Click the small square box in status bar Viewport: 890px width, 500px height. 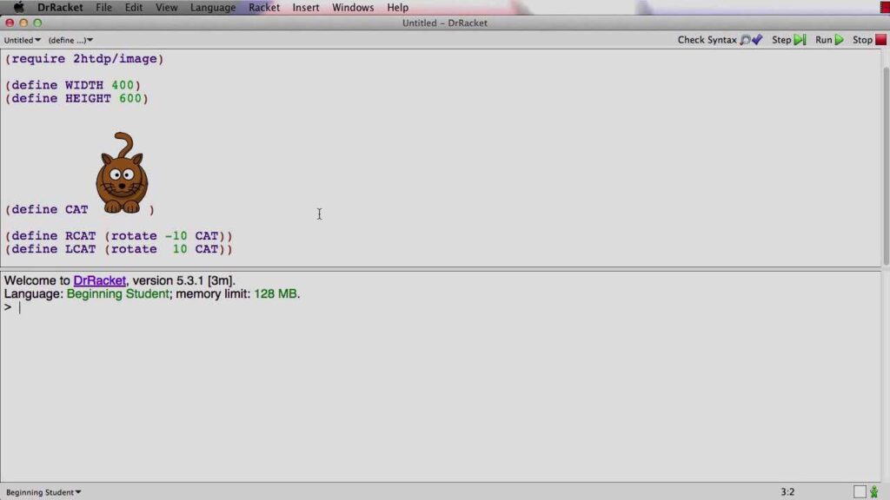[860, 491]
